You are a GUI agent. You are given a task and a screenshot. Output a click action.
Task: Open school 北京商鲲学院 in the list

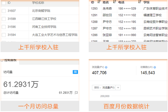pyautogui.click(x=41, y=11)
